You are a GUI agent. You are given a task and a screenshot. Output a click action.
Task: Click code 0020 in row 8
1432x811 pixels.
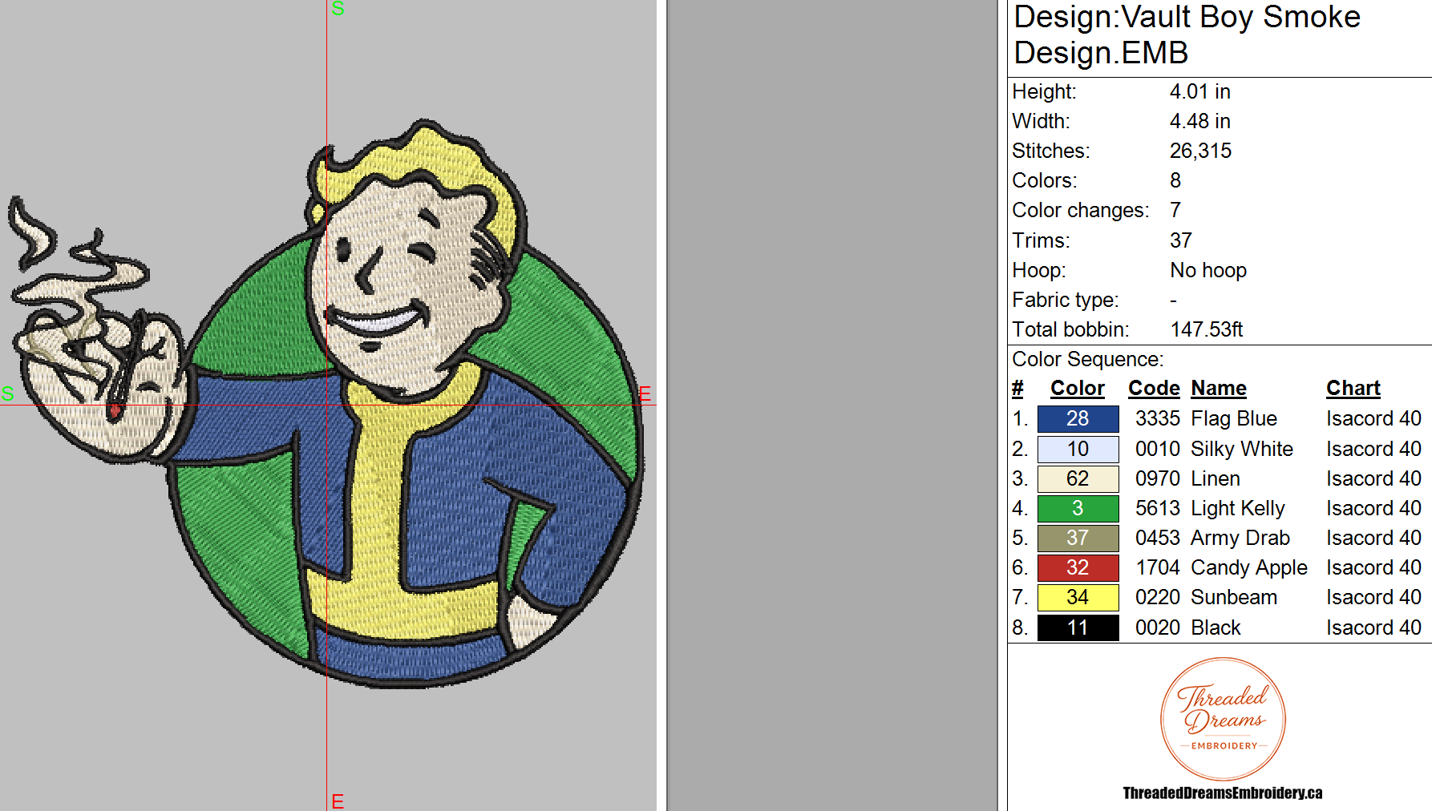(1158, 627)
